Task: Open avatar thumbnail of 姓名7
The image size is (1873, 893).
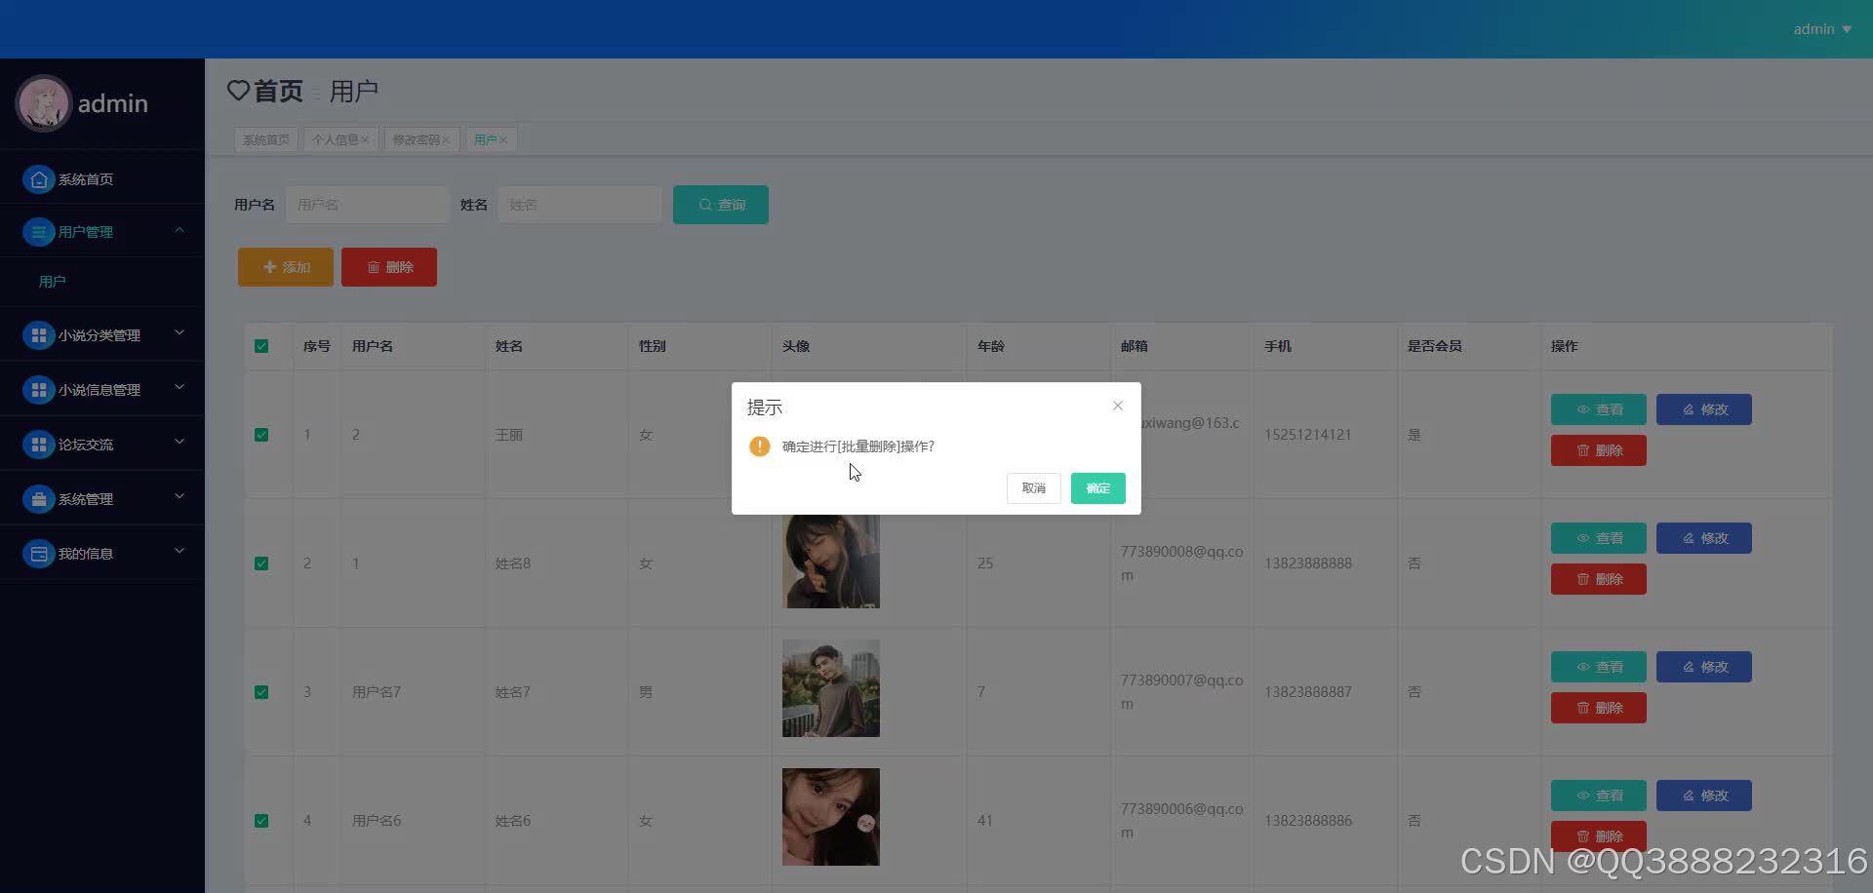Action: [x=831, y=688]
